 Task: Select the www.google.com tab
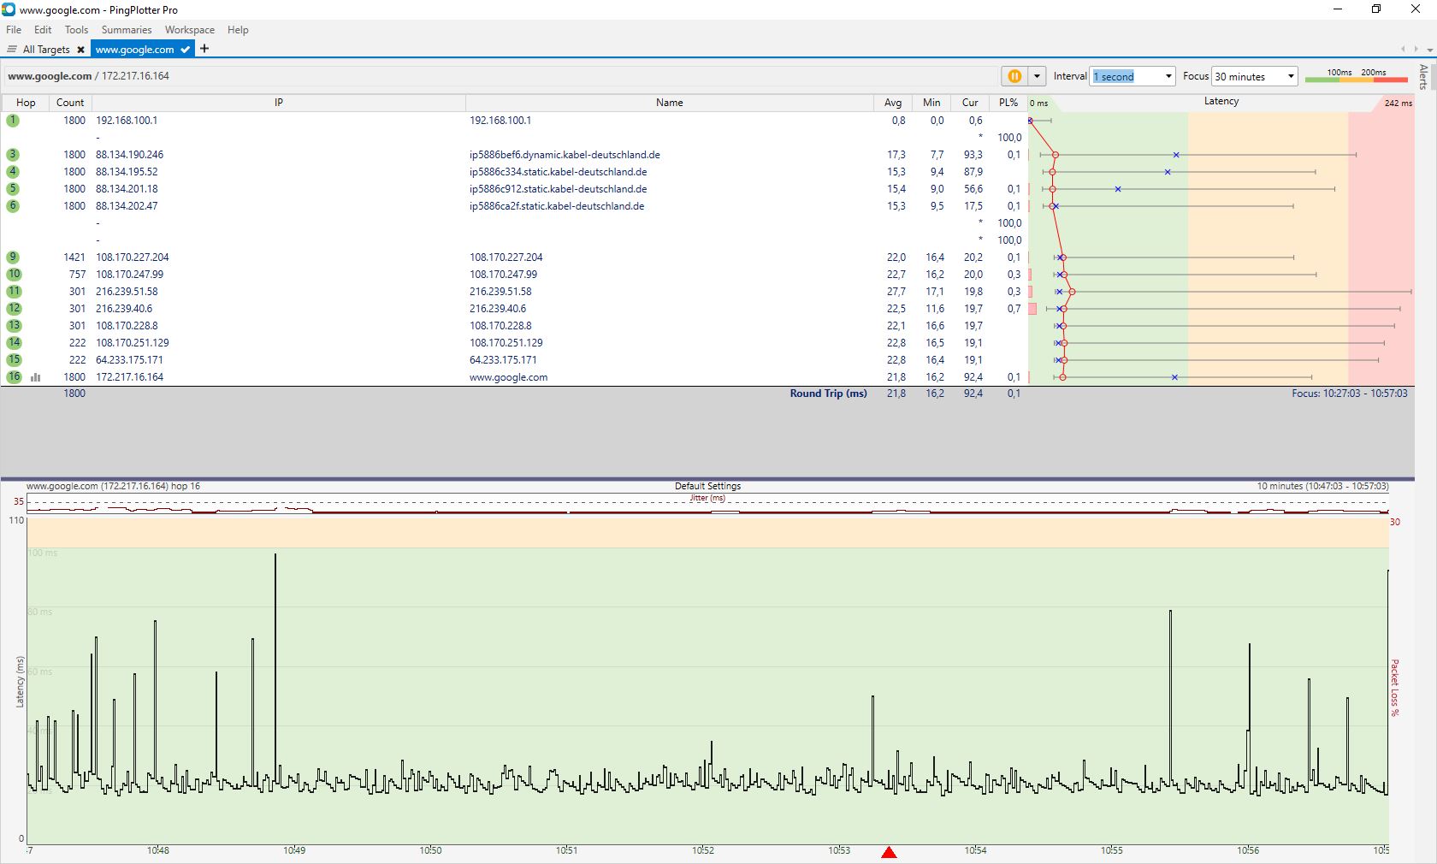tap(134, 50)
